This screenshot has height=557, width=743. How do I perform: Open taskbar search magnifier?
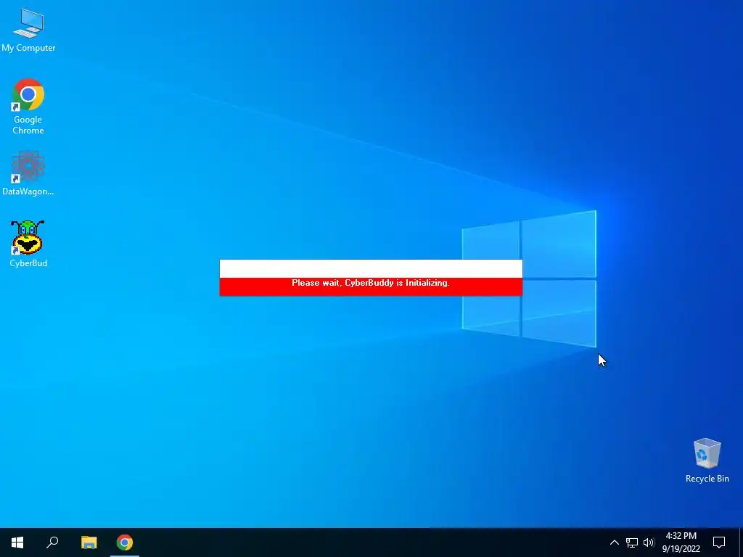coord(52,542)
